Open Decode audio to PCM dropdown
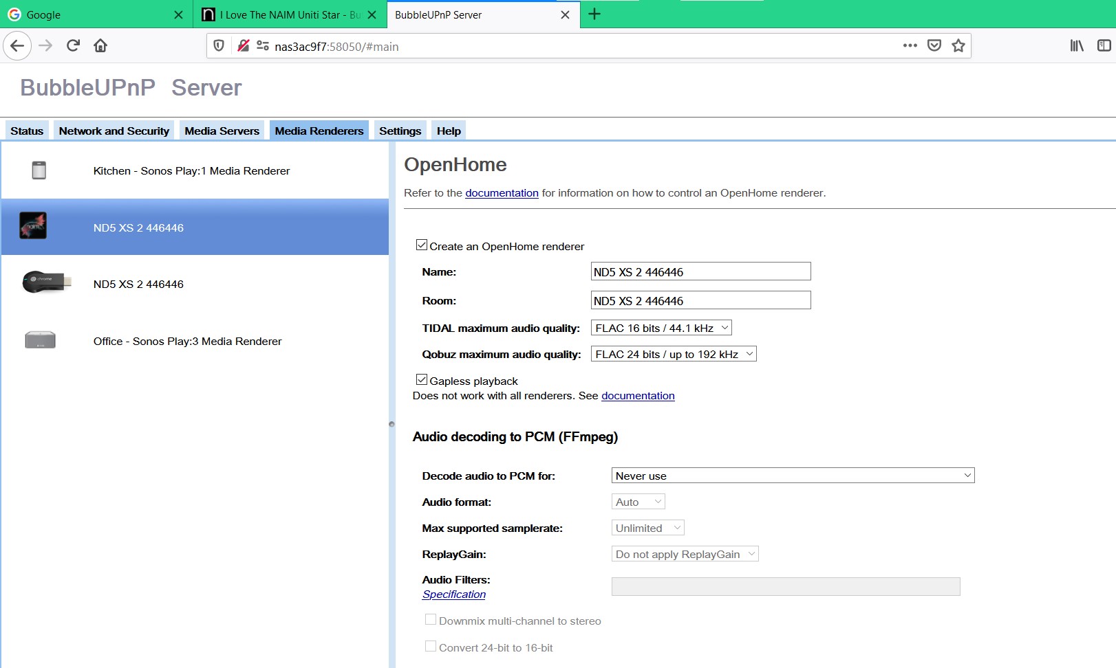 click(793, 476)
